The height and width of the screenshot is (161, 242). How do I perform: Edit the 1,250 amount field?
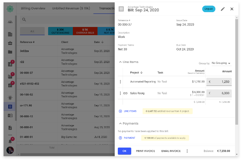220,82
